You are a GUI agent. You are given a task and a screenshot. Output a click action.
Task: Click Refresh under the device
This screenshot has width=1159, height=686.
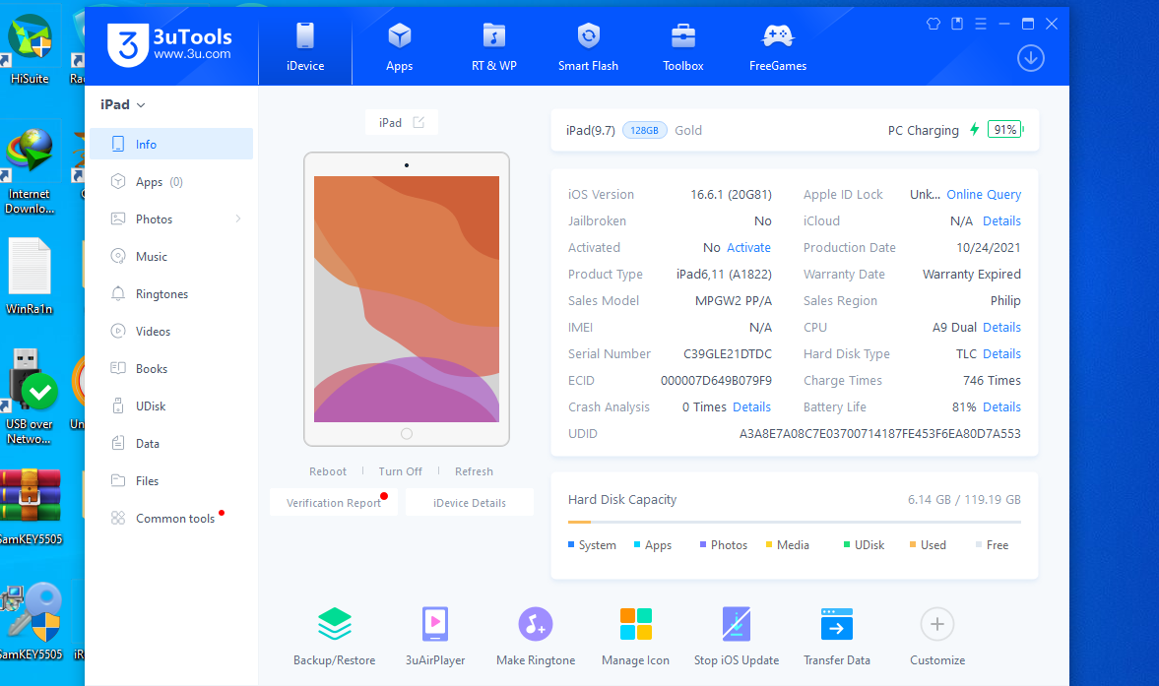click(474, 471)
